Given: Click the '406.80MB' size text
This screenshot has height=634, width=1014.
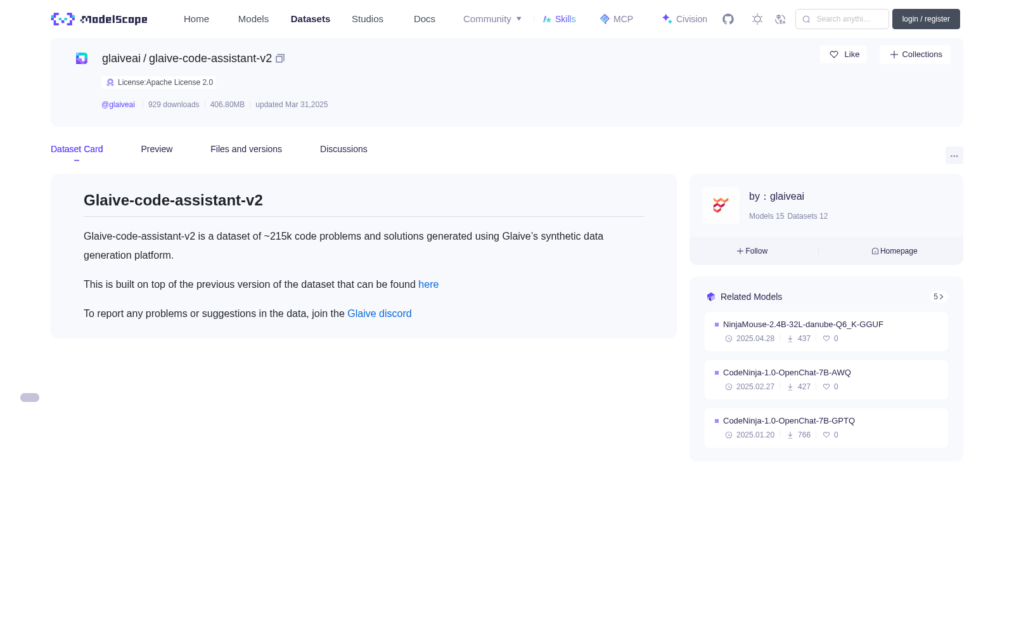Looking at the screenshot, I should pos(228,105).
